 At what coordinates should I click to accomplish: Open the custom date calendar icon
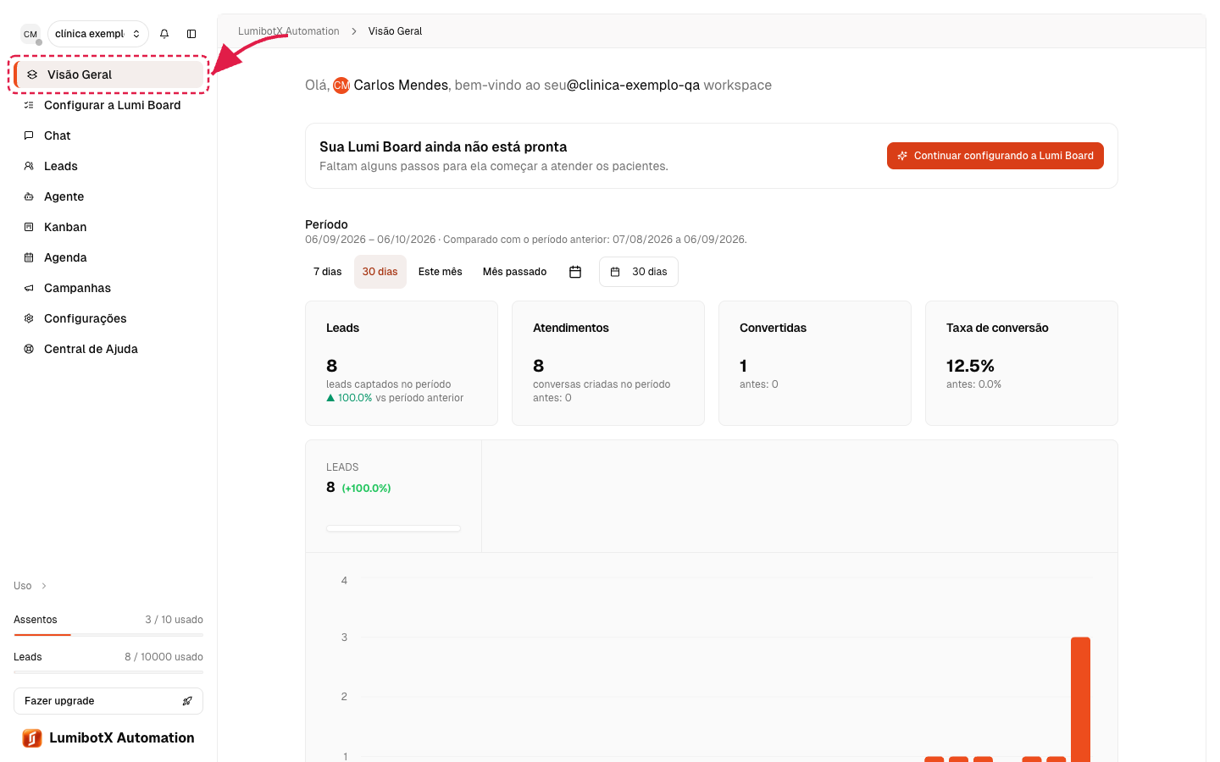tap(575, 272)
